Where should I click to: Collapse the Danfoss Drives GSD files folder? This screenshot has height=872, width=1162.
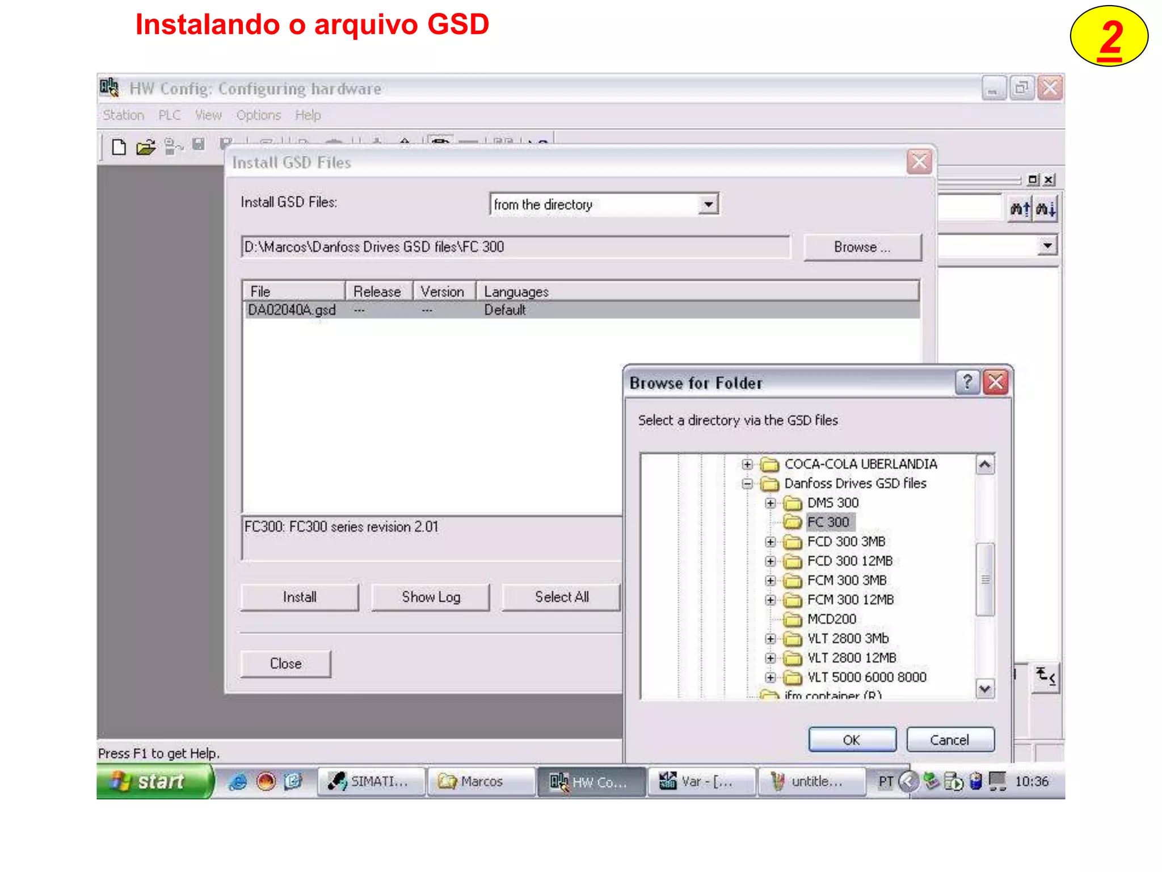point(747,484)
